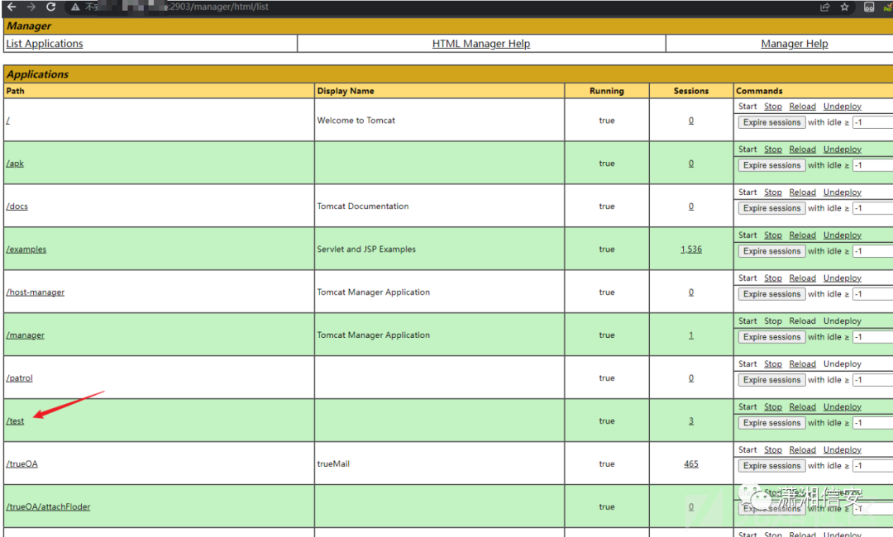Screen dimensions: 893x537
Task: Reload the /apk application
Action: tap(802, 149)
